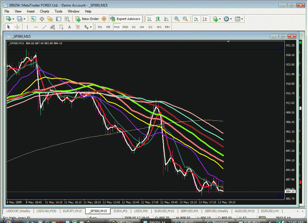Click the Zoom In magnifier icon
The image size is (308, 223).
tap(176, 19)
